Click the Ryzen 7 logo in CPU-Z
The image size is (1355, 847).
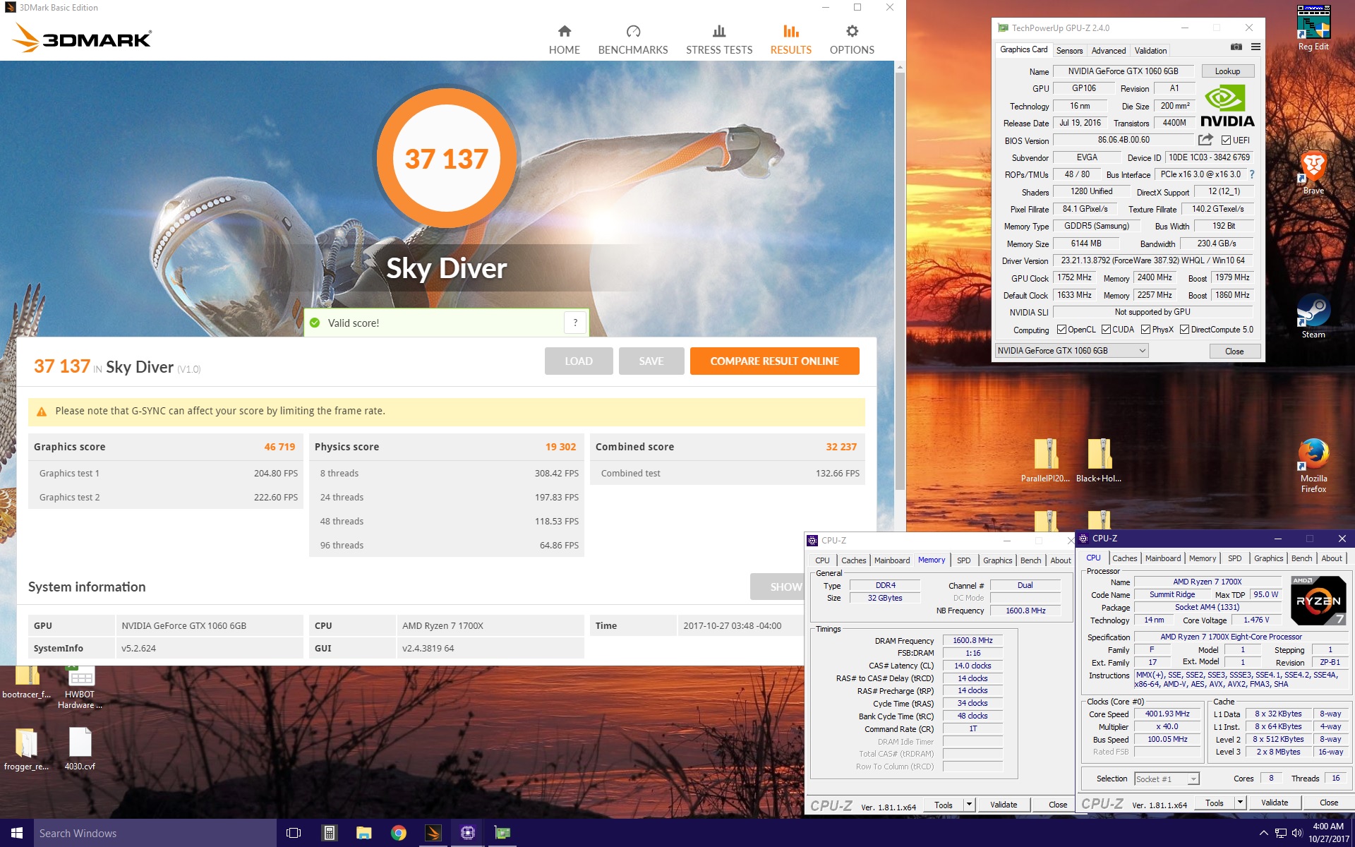[x=1318, y=601]
